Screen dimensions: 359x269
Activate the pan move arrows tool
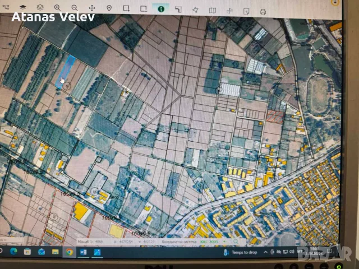[92, 8]
